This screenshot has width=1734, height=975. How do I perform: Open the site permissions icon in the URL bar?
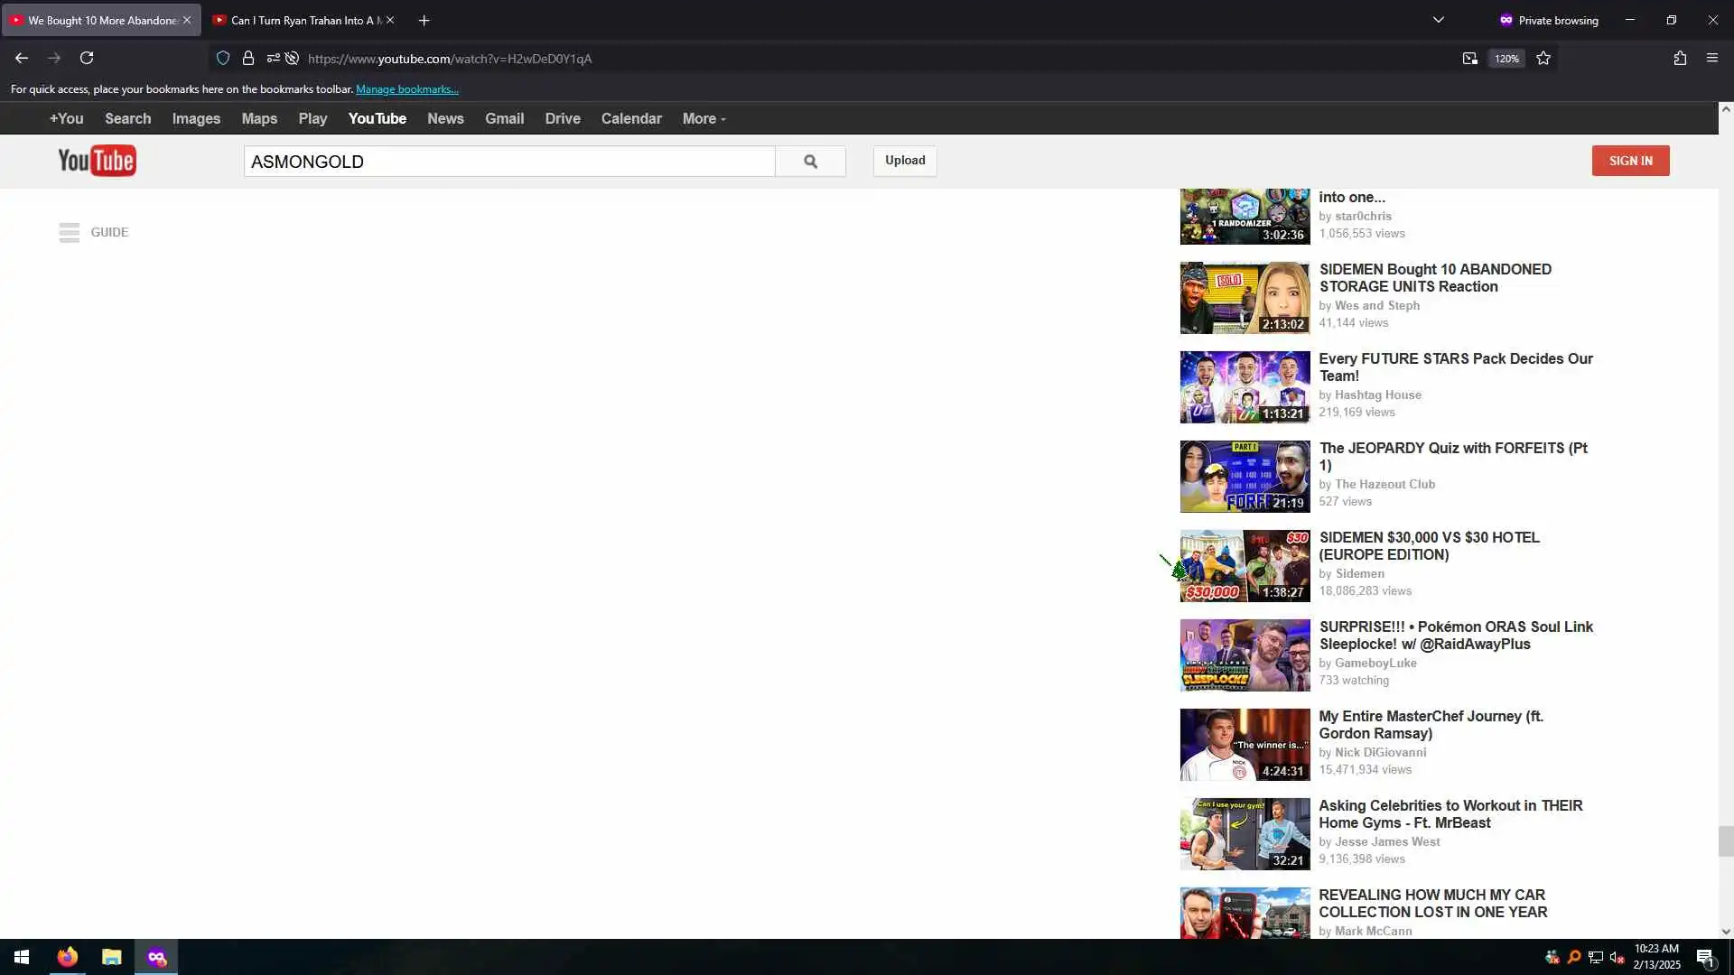point(273,58)
